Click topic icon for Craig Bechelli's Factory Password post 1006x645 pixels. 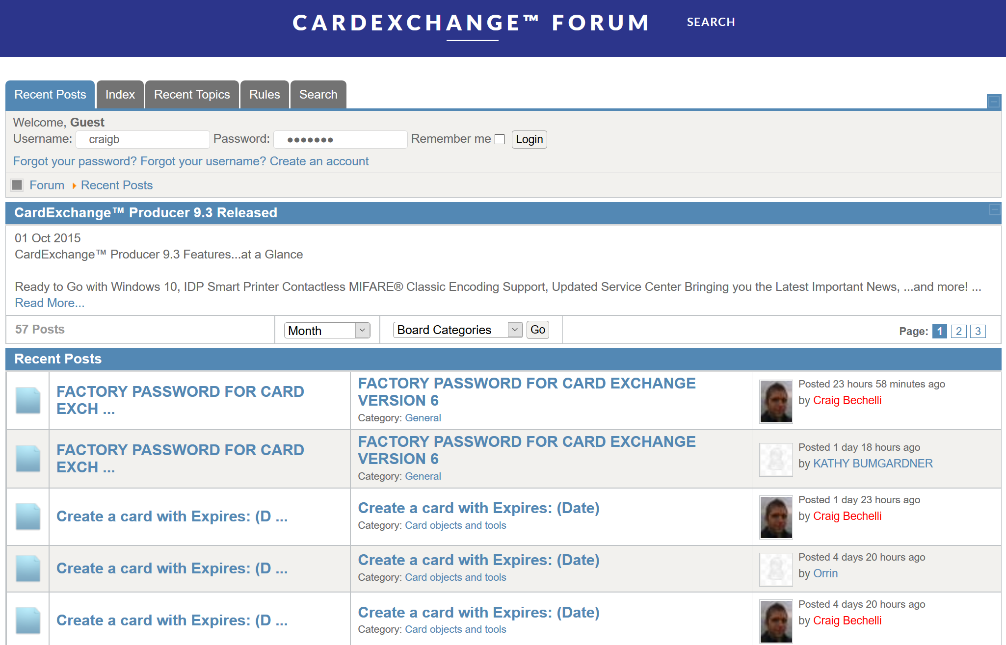tap(28, 400)
